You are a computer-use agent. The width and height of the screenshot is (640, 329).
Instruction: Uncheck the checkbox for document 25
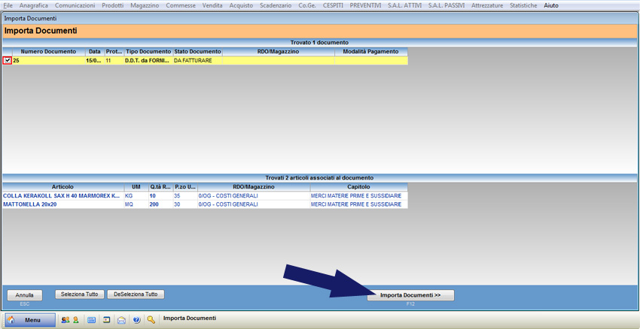coord(8,61)
